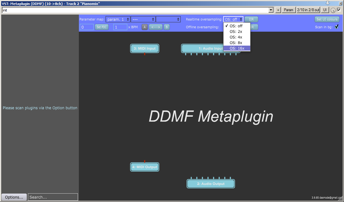
Task: Click the last Audio Output channel pin
Action: [x=230, y=178]
